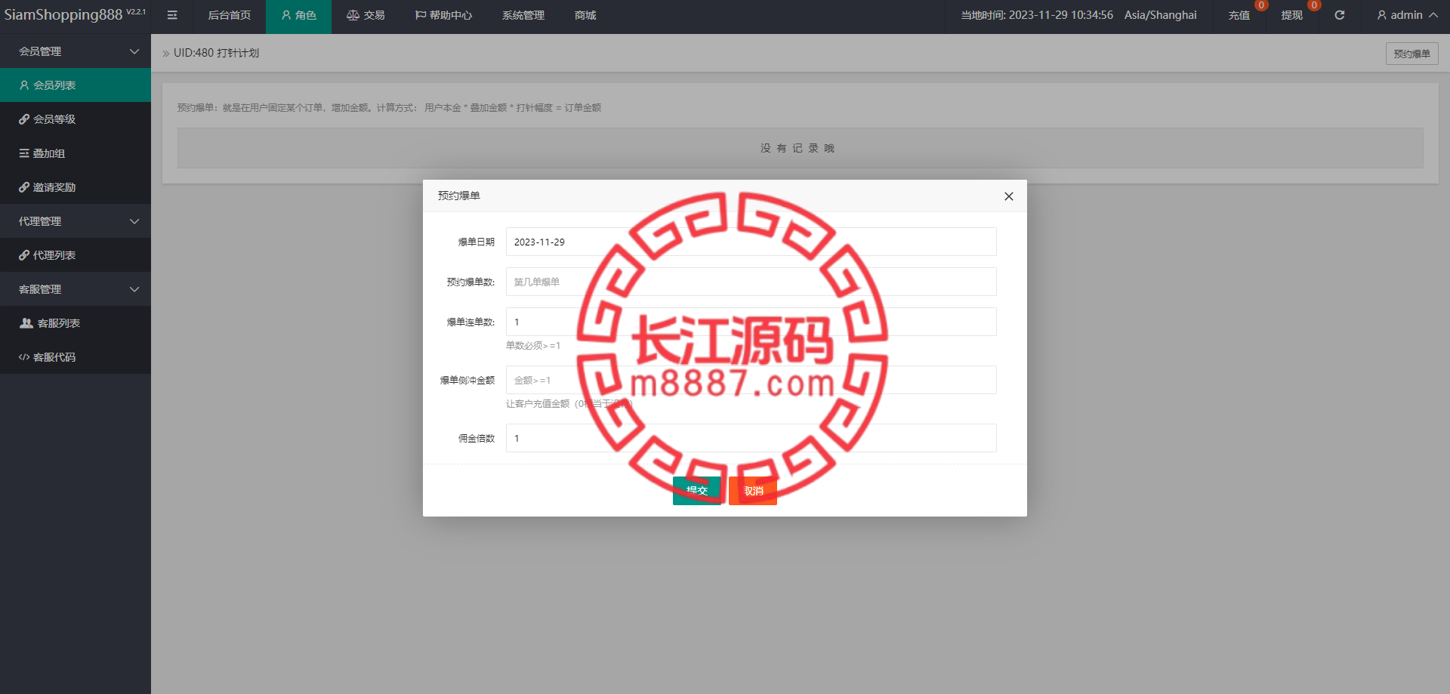Image resolution: width=1450 pixels, height=694 pixels.
Task: Close the 预约爆单 dialog with X
Action: 1008,196
